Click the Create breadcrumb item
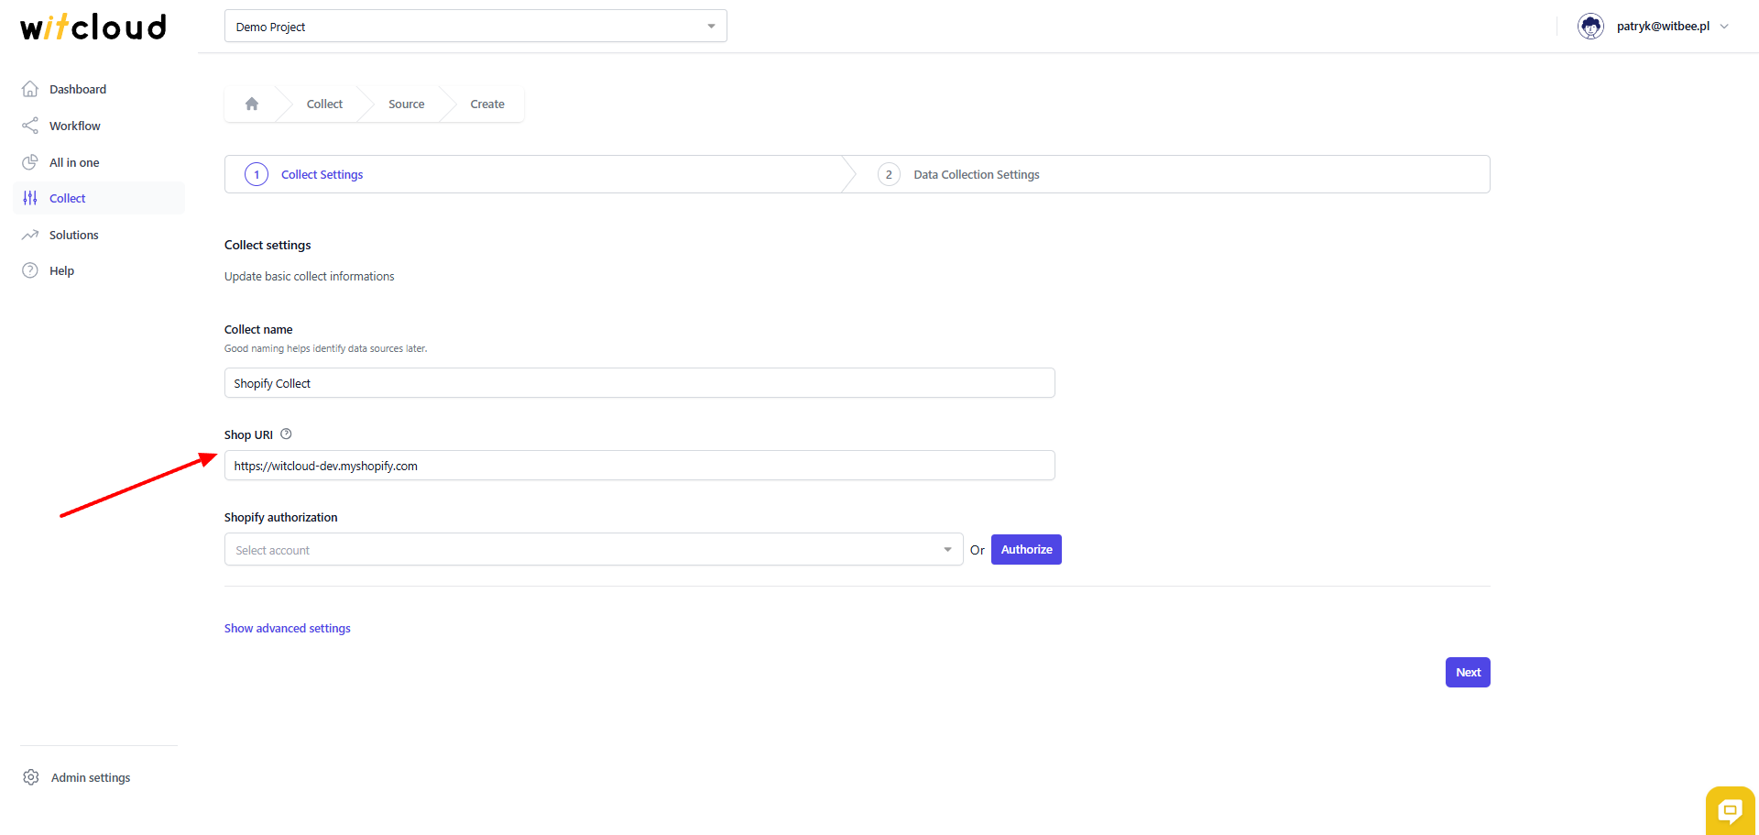 coord(487,104)
